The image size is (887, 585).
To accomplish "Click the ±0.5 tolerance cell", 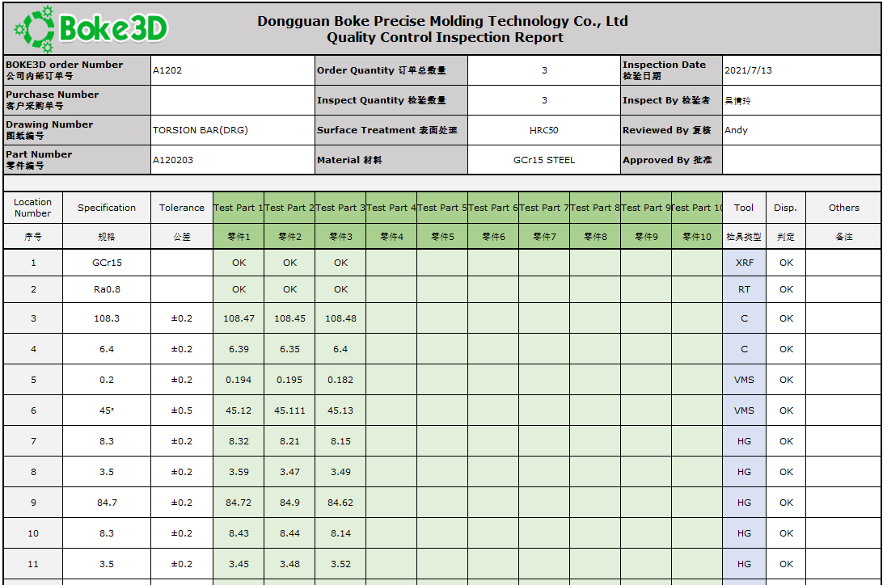I will [182, 410].
